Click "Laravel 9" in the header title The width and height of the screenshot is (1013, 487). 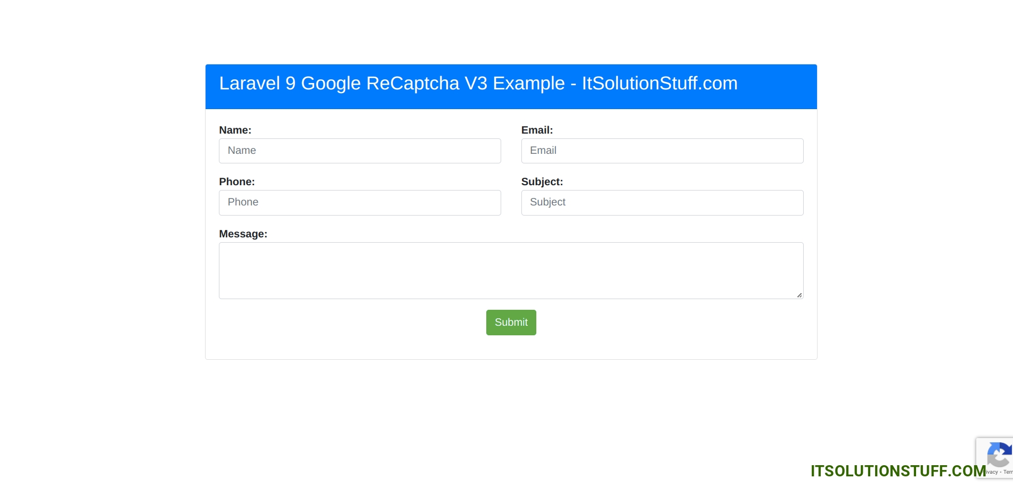click(x=257, y=84)
